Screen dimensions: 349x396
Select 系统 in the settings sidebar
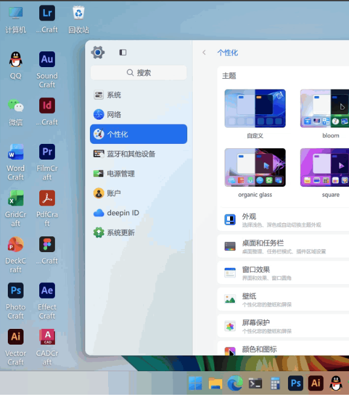(x=138, y=95)
